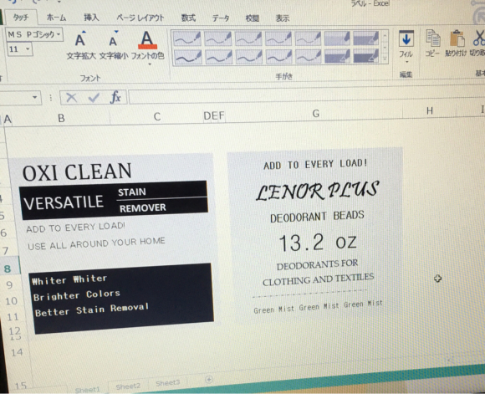Switch to Sheet2 tab
This screenshot has height=394, width=485.
(x=128, y=386)
